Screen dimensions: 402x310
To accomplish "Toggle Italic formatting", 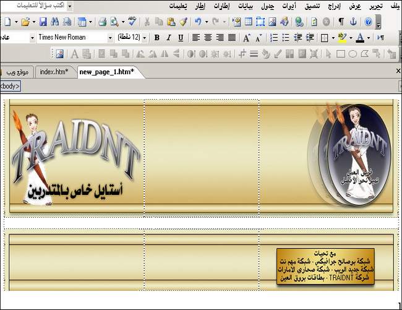I will tap(168, 38).
